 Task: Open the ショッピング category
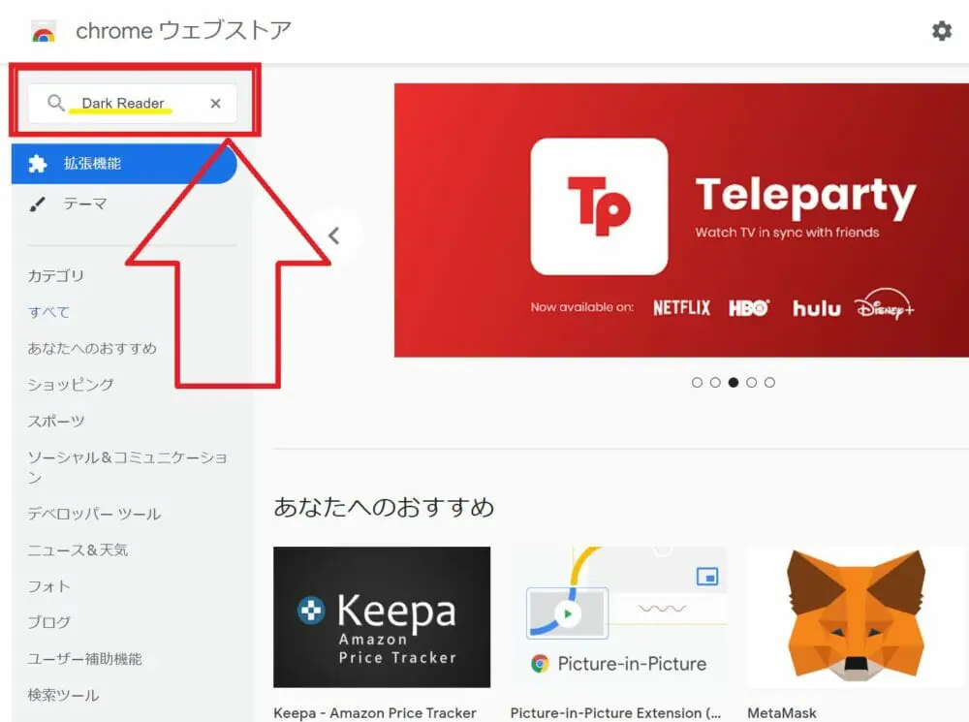[71, 385]
